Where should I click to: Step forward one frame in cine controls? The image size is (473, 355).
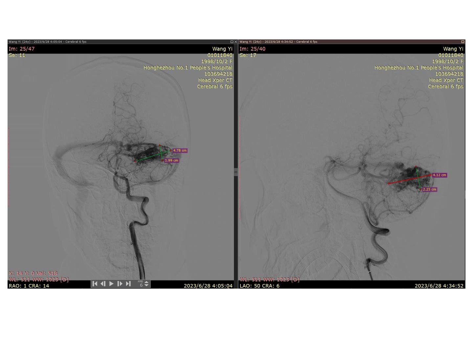pos(120,284)
